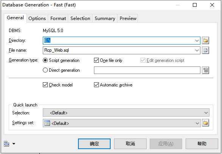Click the data source connection icon
Image resolution: width=222 pixels, height=154 pixels.
click(205, 70)
